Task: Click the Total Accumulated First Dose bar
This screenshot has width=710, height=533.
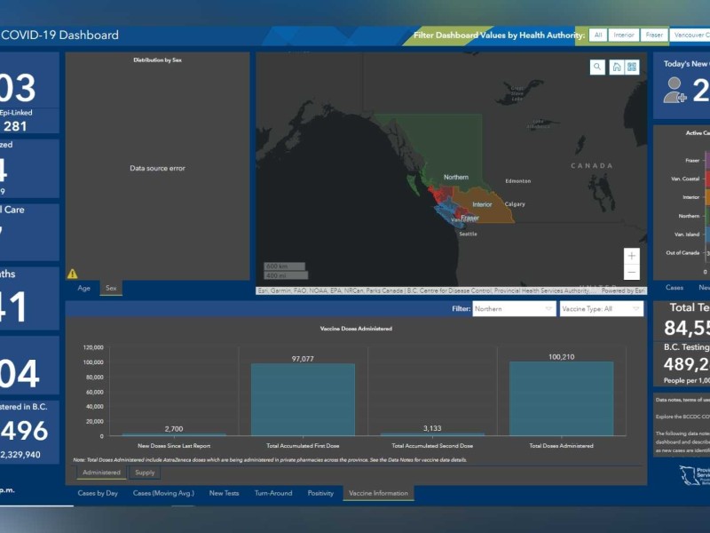Action: (303, 399)
